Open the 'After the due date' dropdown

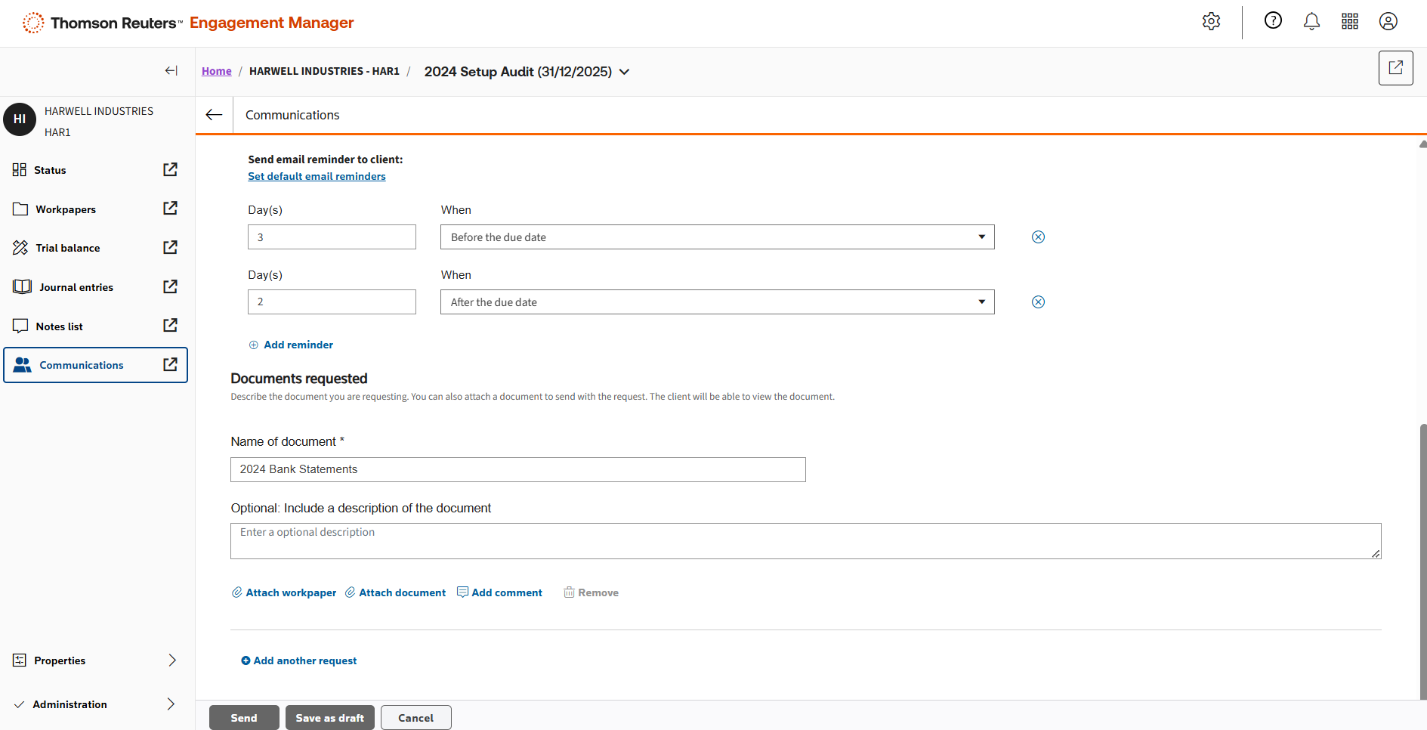(x=717, y=302)
